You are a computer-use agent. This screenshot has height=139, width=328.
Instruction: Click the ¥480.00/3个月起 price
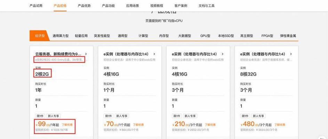(256, 124)
